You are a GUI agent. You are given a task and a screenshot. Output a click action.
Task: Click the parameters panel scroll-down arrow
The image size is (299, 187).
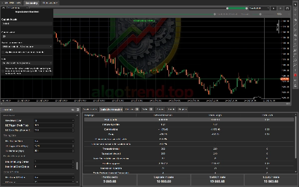77,182
